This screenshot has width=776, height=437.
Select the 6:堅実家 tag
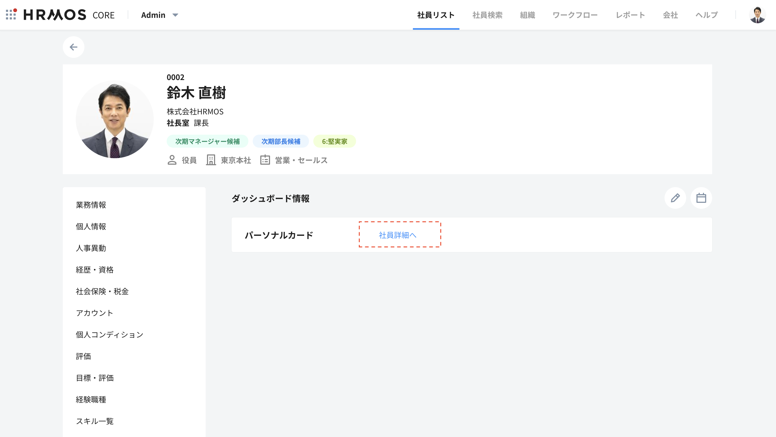tap(334, 141)
